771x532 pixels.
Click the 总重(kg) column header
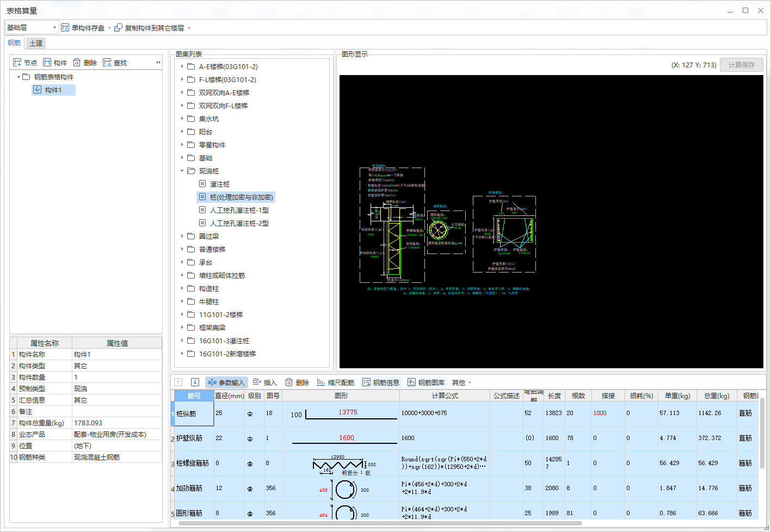(717, 395)
